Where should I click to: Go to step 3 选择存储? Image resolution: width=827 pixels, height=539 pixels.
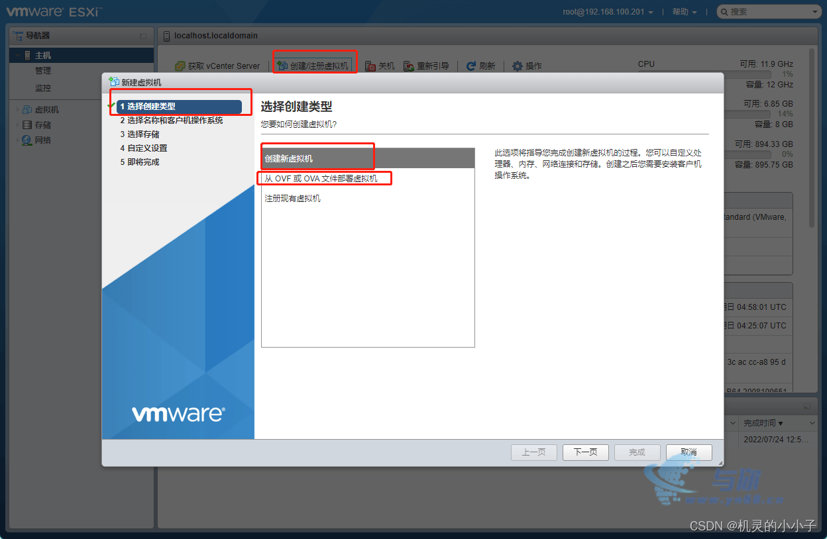coord(140,134)
